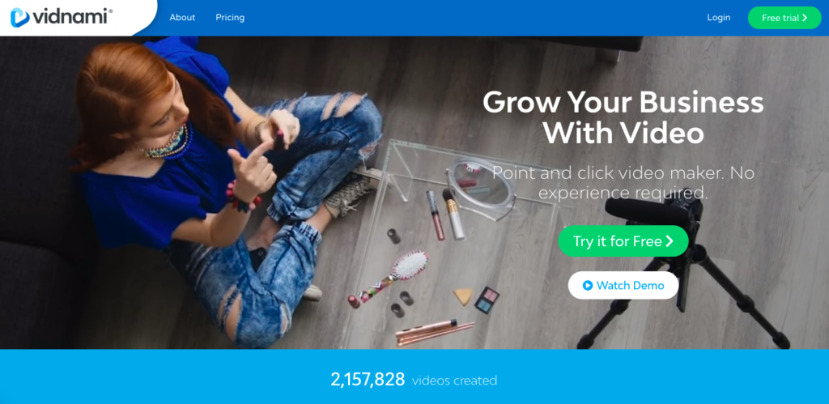Click the blue play icon beside Watch Demo
Viewport: 829px width, 404px height.
(x=588, y=286)
